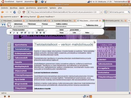Go back with the Firefox back arrow
Image resolution: width=131 pixels, height=98 pixels.
coord(3,12)
